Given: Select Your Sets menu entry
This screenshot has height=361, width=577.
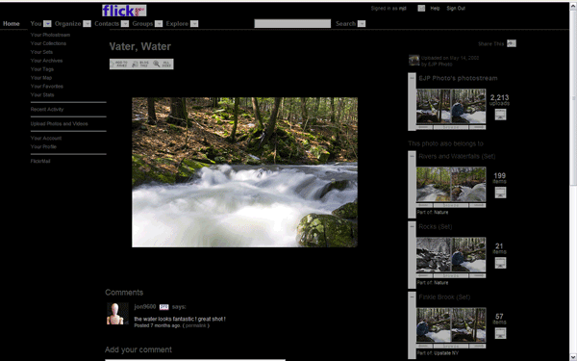Looking at the screenshot, I should coord(41,52).
